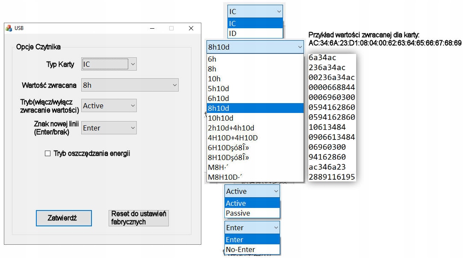Choose M8H10D entry at list bottom
Image resolution: width=463 pixels, height=258 pixels.
255,177
